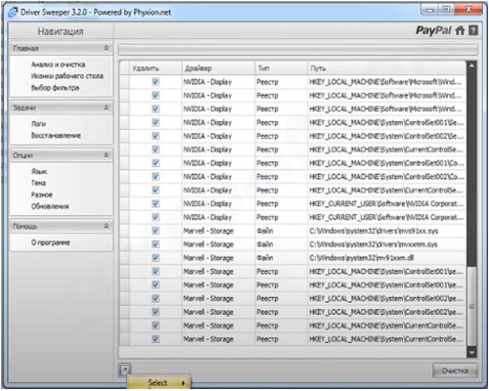Uncheck the mvxxmm.sys file row checkbox
This screenshot has width=489, height=391.
(156, 244)
